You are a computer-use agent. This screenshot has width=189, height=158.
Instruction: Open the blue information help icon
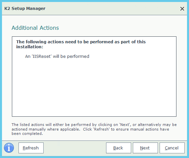click(9, 148)
